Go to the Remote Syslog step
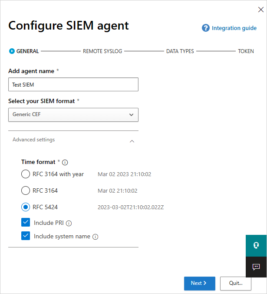Screen dimensions: 267x294 102,51
